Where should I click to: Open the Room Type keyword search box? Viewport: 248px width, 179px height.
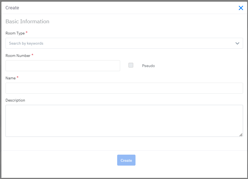tap(120, 43)
